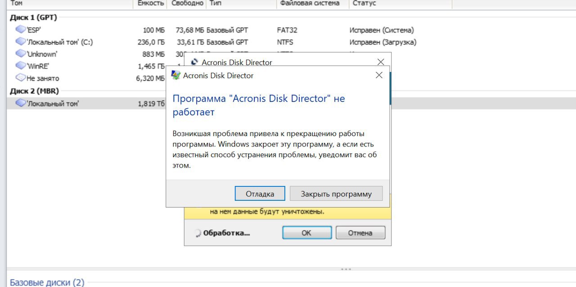
Task: Click the Отладка button in the crash dialog
Action: pyautogui.click(x=260, y=194)
